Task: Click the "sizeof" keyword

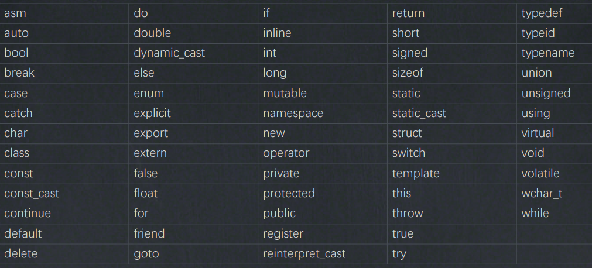Action: coord(408,73)
